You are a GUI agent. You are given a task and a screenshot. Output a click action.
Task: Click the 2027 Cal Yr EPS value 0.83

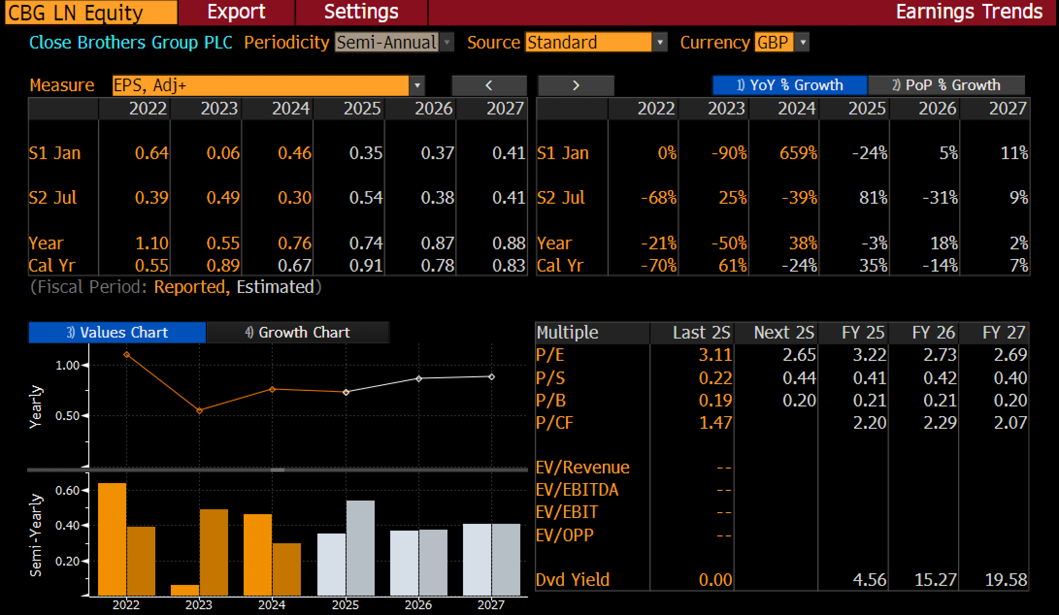click(509, 266)
